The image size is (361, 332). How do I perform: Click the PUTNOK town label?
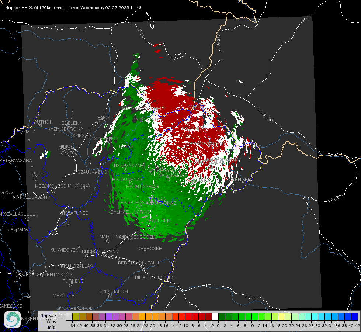tap(43, 122)
